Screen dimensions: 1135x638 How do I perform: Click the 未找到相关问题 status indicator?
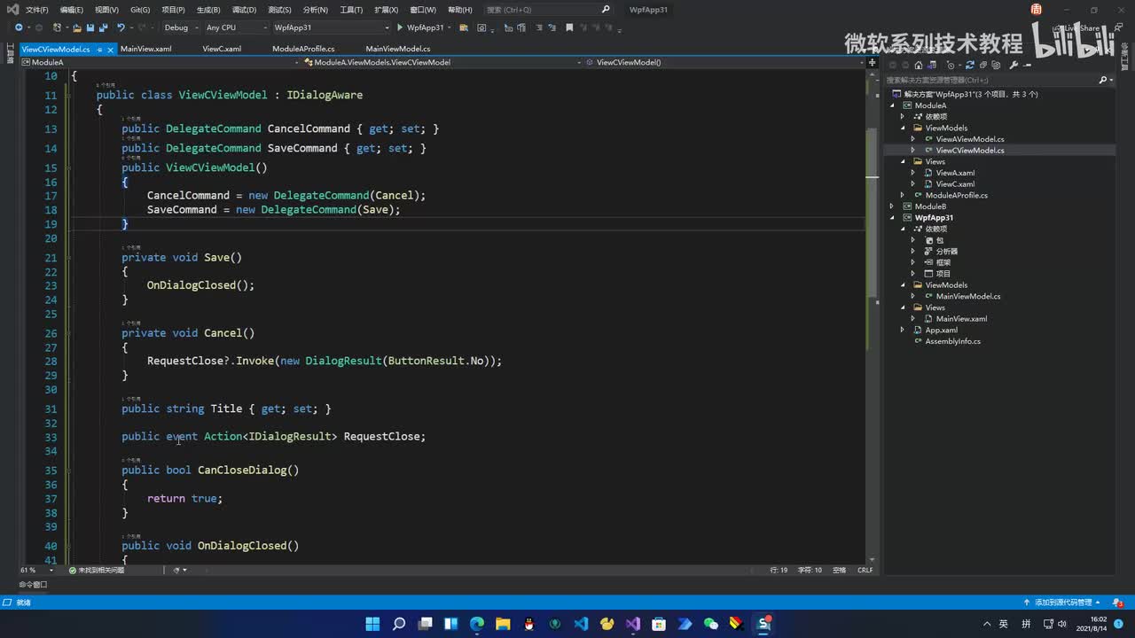[97, 570]
